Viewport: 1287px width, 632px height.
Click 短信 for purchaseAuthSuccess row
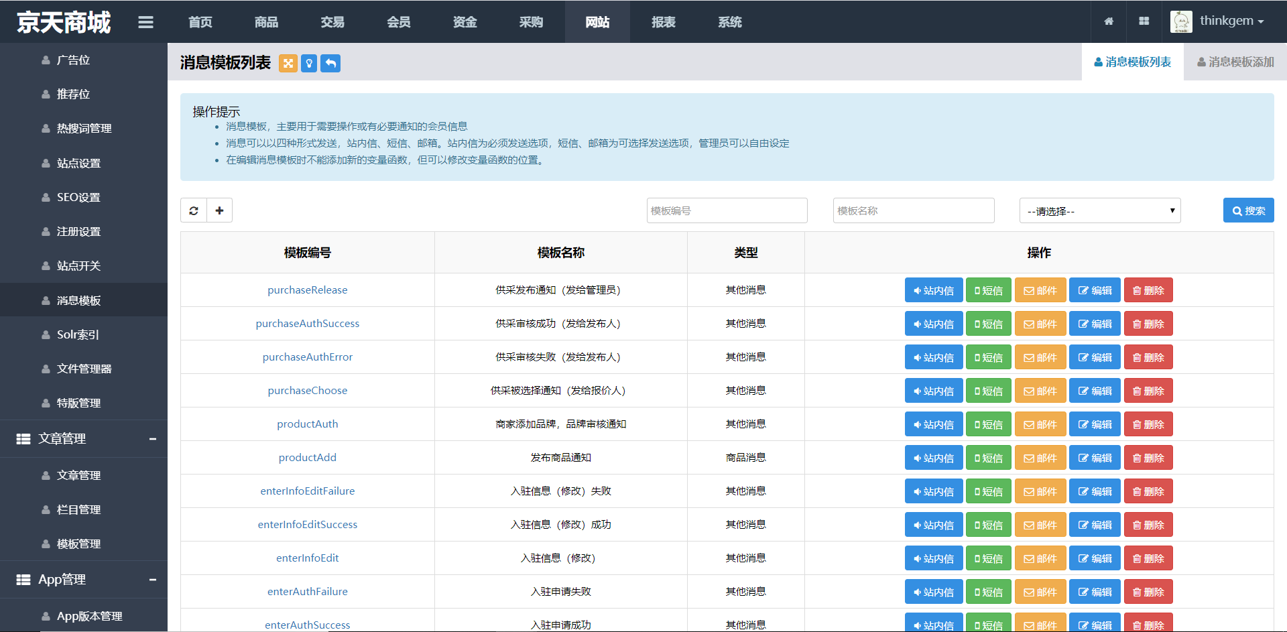(x=989, y=324)
